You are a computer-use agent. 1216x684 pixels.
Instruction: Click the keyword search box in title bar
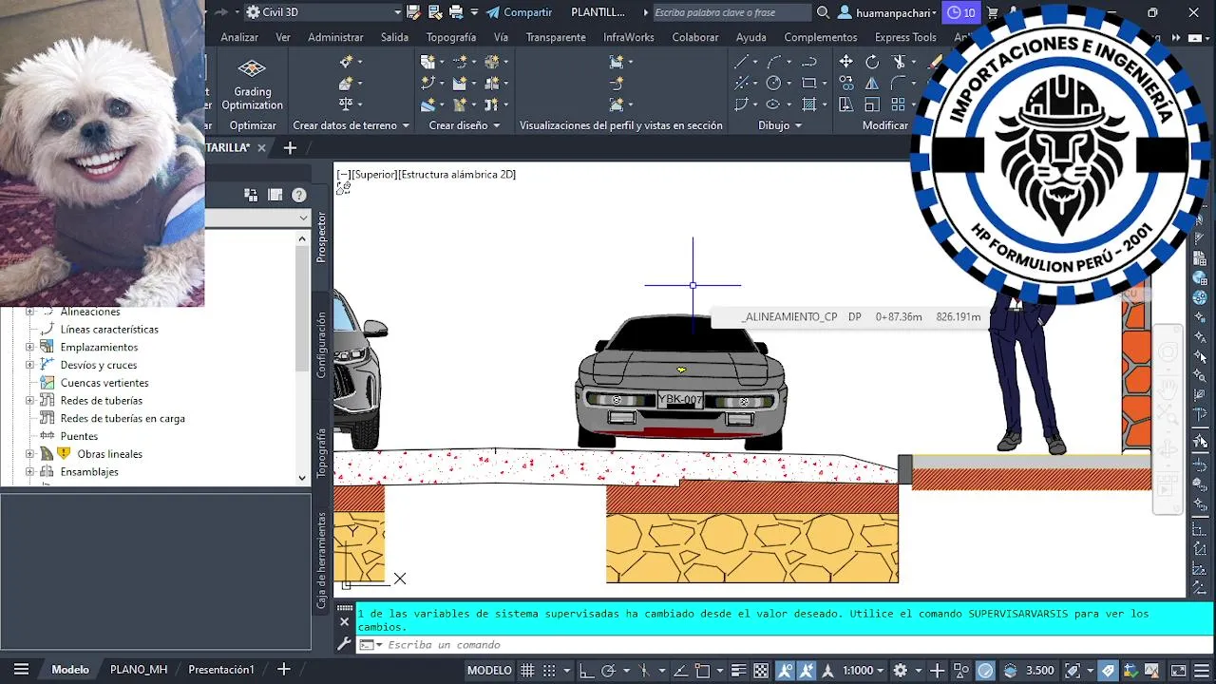click(731, 12)
